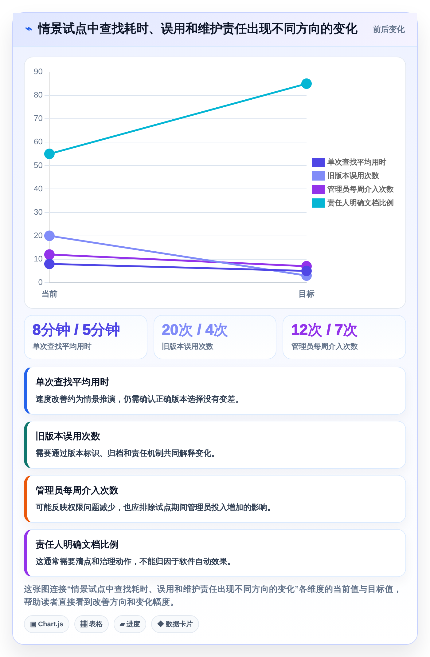The height and width of the screenshot is (657, 430).
Task: Click the diamond icon in 数据卡片 chip
Action: (x=160, y=624)
